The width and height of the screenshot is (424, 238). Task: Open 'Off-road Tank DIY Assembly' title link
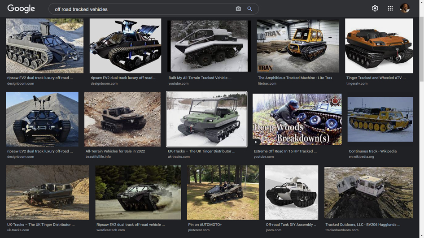pyautogui.click(x=291, y=225)
